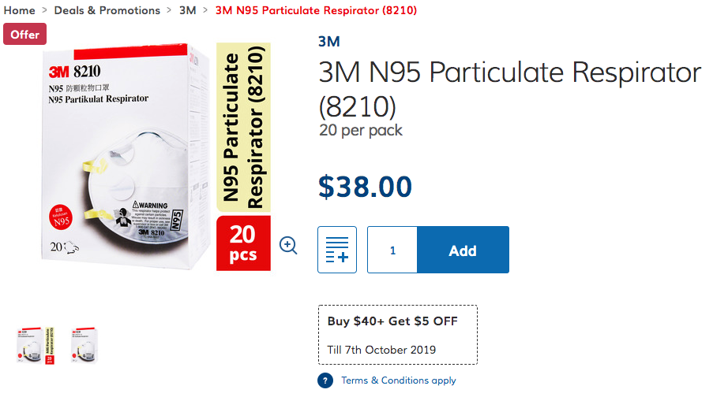Screen dimensions: 728x397
Task: Click the 3M brand link above title
Action: pos(329,42)
